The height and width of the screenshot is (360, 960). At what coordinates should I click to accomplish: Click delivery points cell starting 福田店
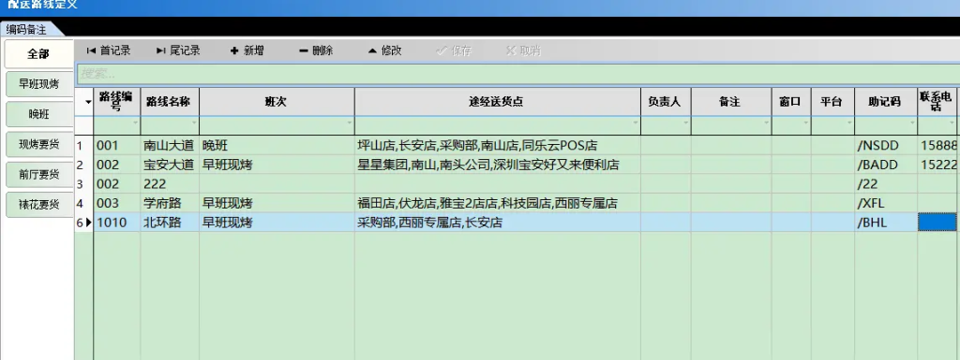498,203
